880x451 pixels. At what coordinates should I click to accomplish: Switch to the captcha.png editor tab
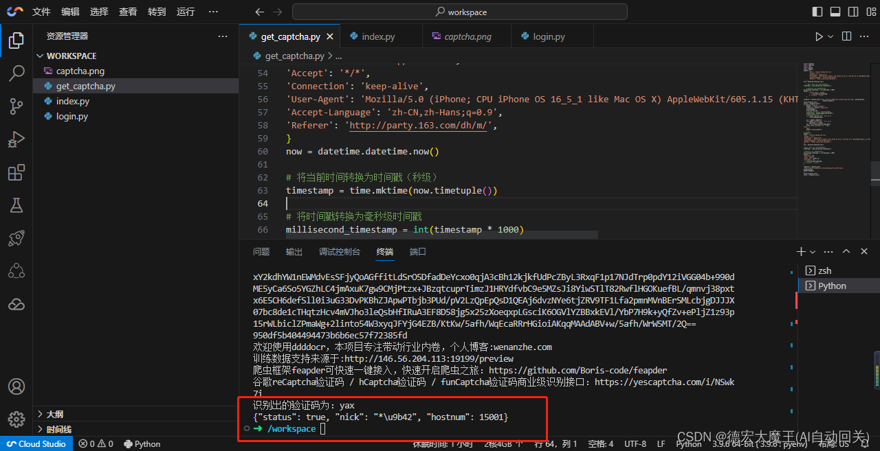pyautogui.click(x=467, y=37)
